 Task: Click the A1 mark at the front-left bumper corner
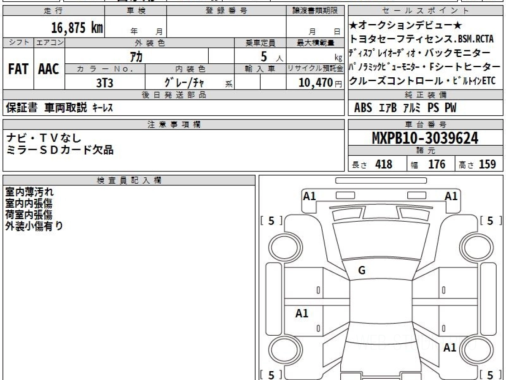point(310,196)
